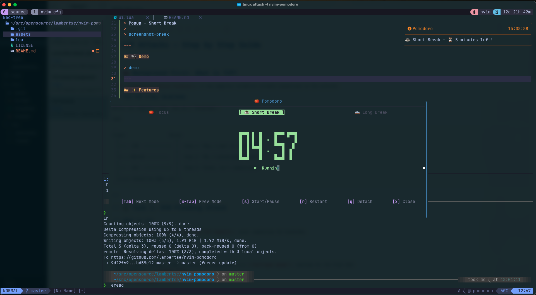Click the [x] Close hint
The width and height of the screenshot is (536, 295).
point(404,202)
